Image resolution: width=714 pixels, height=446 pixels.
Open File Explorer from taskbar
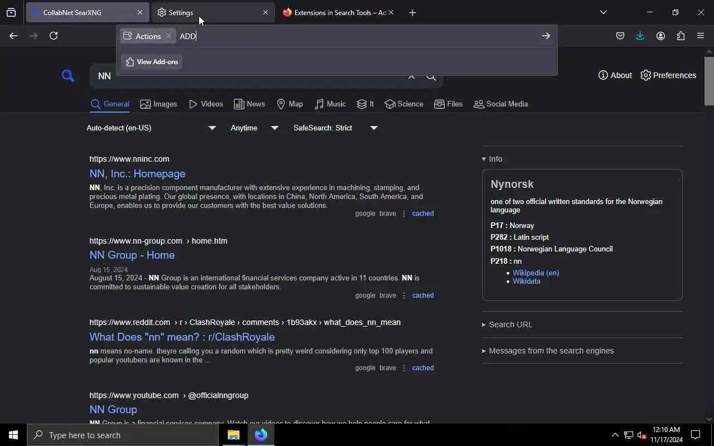(233, 435)
